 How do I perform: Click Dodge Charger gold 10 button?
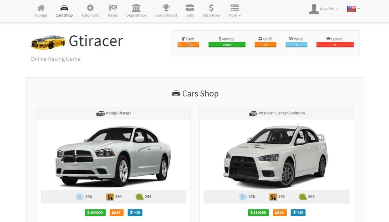pyautogui.click(x=116, y=213)
